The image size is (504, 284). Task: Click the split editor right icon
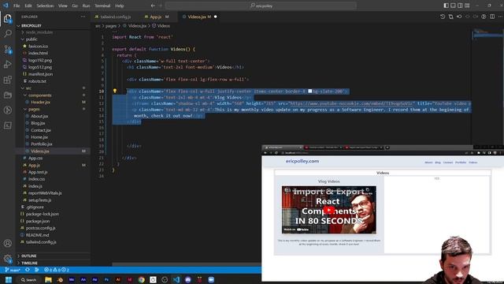pyautogui.click(x=492, y=17)
